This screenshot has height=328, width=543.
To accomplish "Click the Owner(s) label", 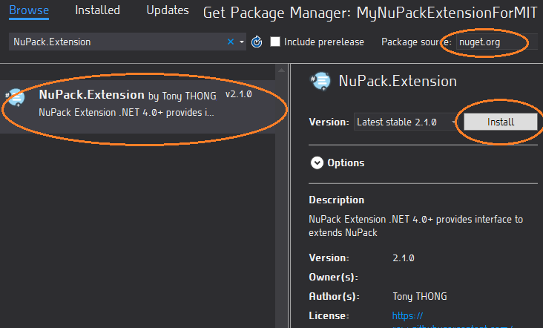I will click(333, 277).
